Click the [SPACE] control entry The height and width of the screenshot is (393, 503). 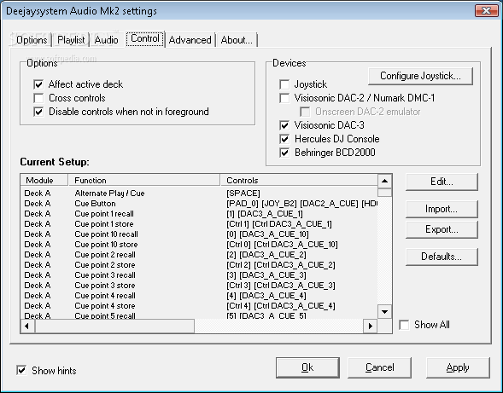tap(243, 194)
